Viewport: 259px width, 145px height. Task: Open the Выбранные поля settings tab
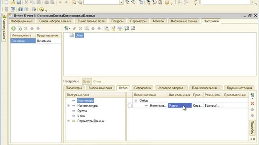pos(100,88)
